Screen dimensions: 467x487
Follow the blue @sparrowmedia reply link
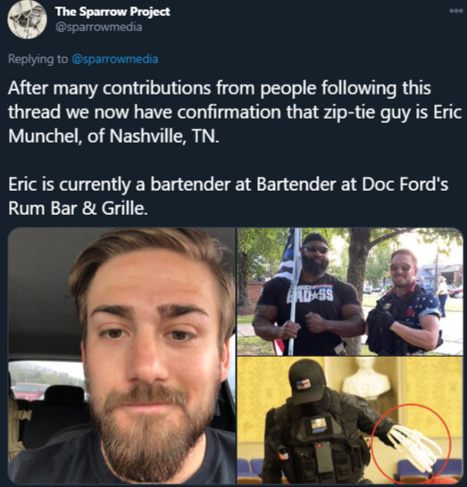115,59
